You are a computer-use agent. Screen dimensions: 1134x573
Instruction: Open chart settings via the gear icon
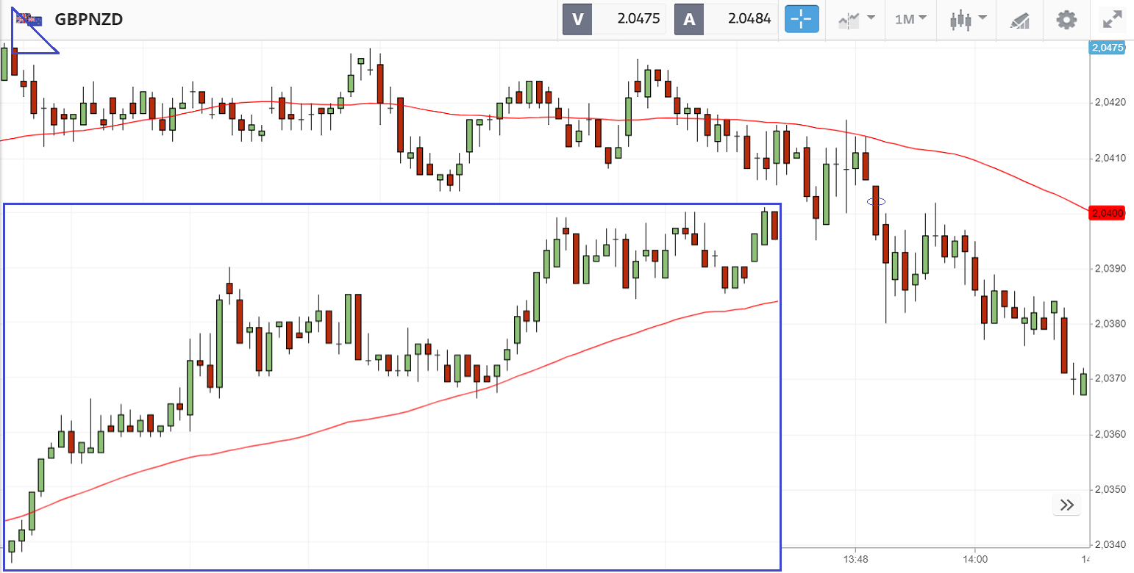pyautogui.click(x=1066, y=20)
